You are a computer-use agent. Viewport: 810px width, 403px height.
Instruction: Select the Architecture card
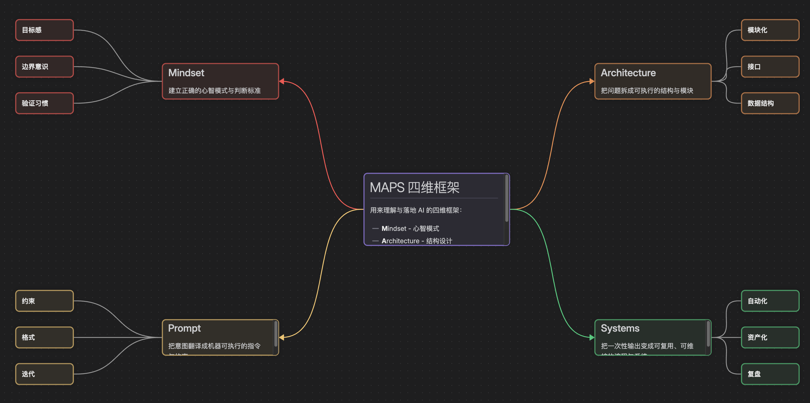(652, 81)
